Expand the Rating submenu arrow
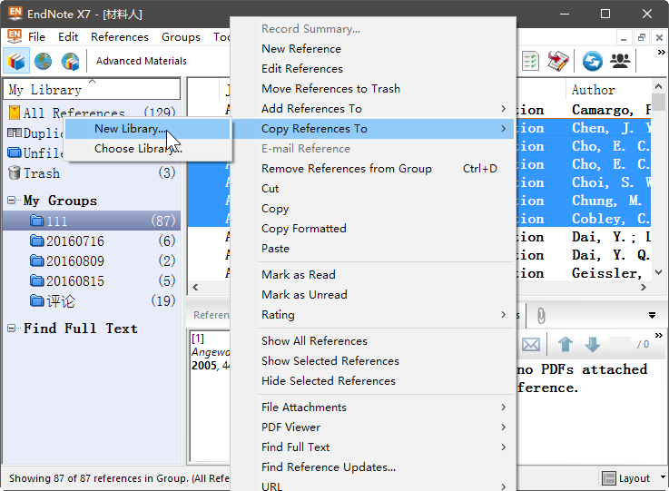The image size is (669, 491). coord(504,314)
